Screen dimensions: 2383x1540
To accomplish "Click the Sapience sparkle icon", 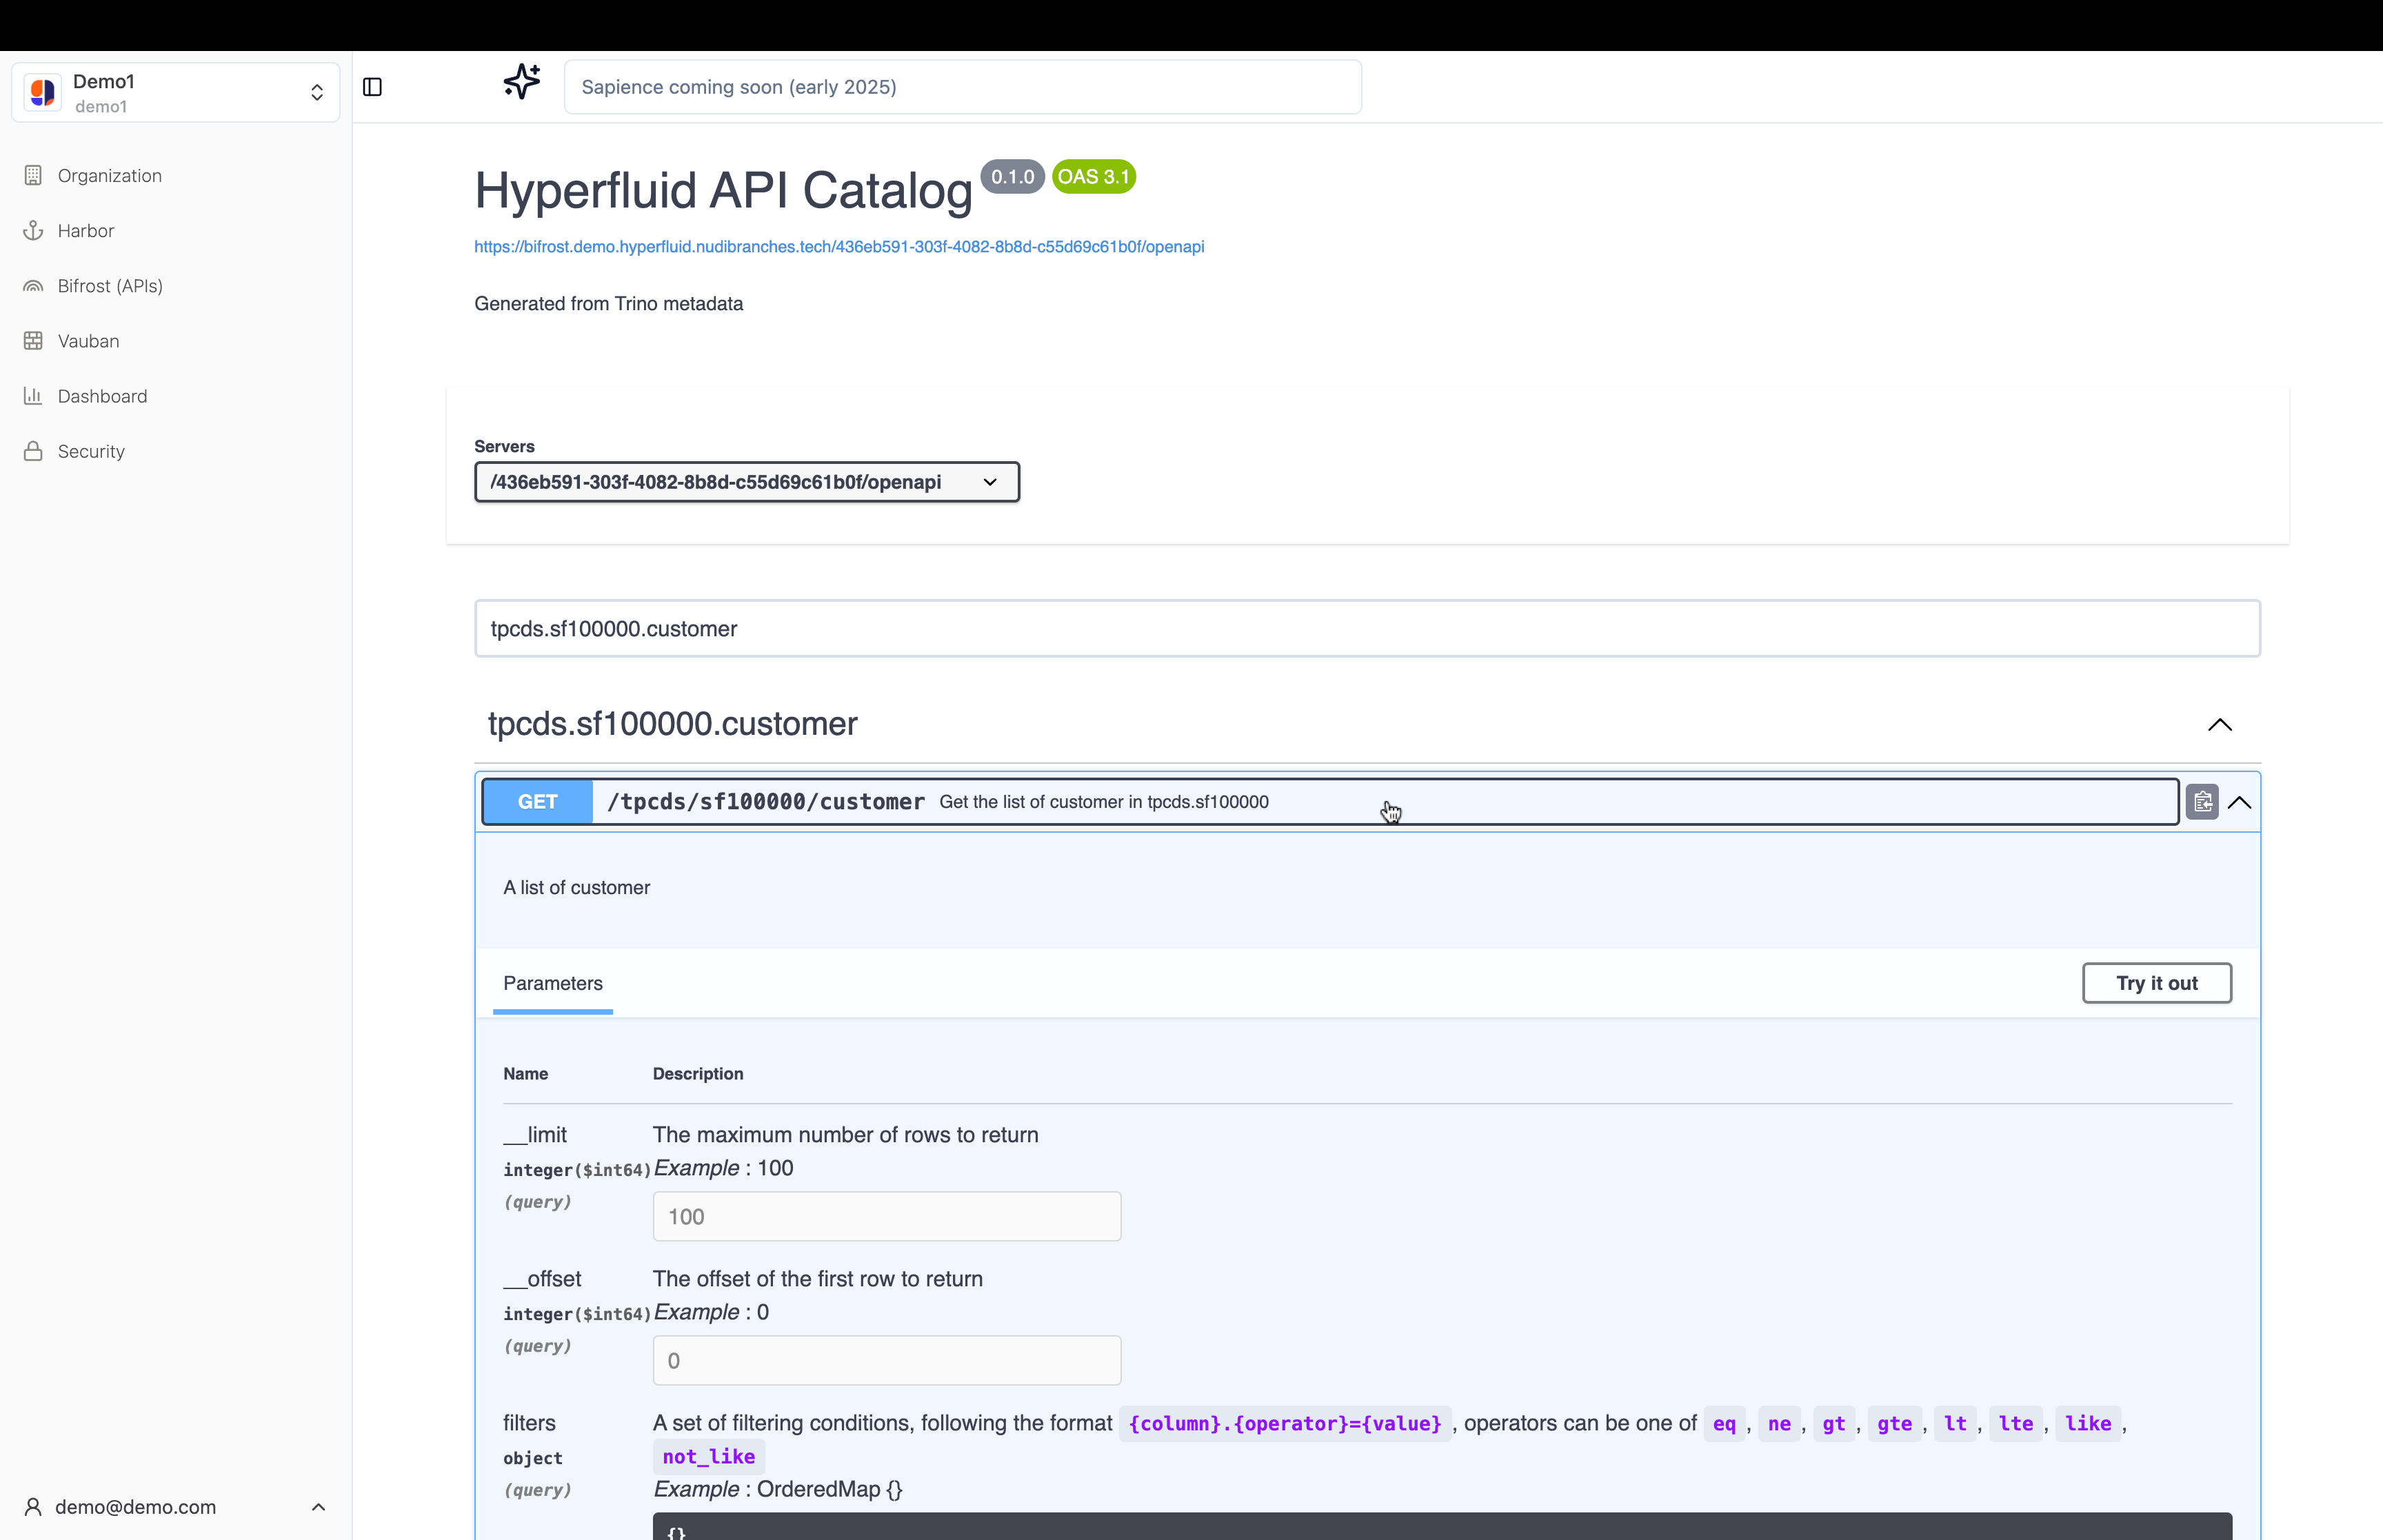I will click(x=522, y=82).
